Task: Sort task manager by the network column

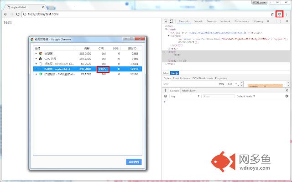Action: pyautogui.click(x=115, y=48)
